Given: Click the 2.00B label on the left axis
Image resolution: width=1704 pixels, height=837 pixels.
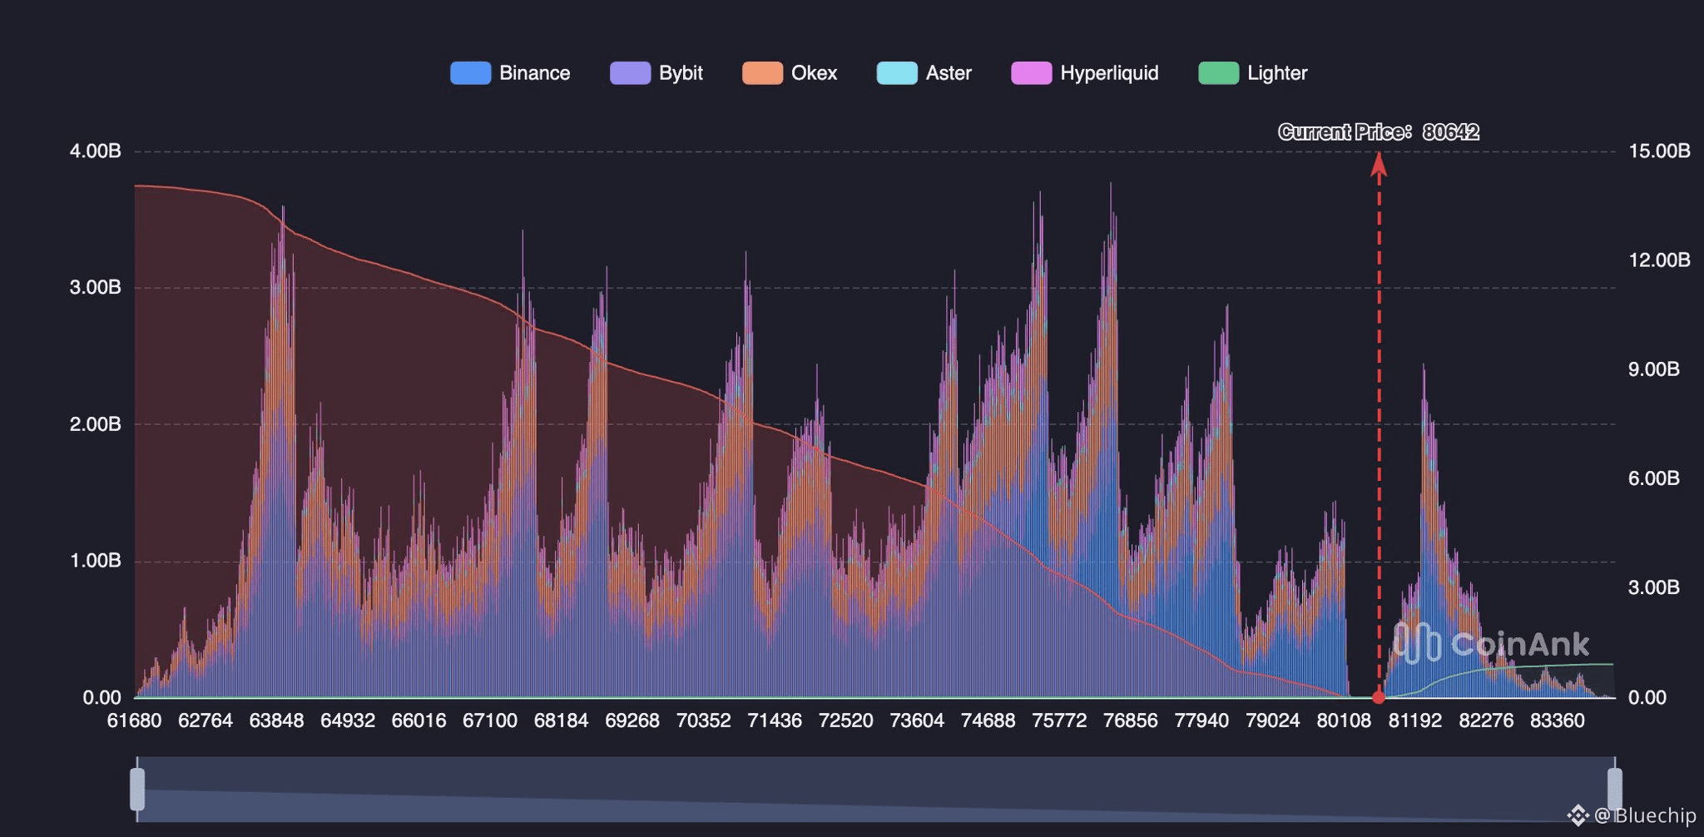Looking at the screenshot, I should [96, 424].
